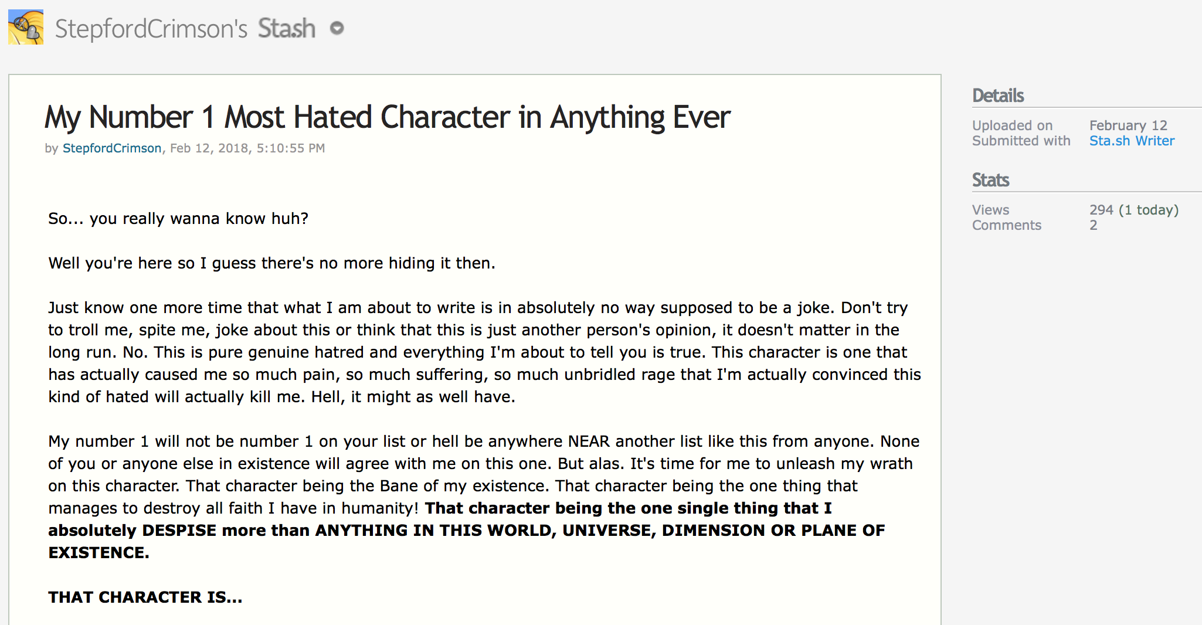The image size is (1202, 625).
Task: Click the February 12 upload date
Action: click(x=1128, y=125)
